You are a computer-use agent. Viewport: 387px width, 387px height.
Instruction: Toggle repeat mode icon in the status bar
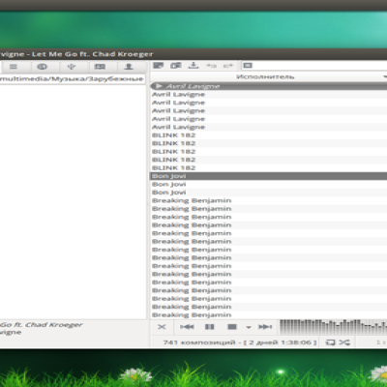tap(330, 342)
